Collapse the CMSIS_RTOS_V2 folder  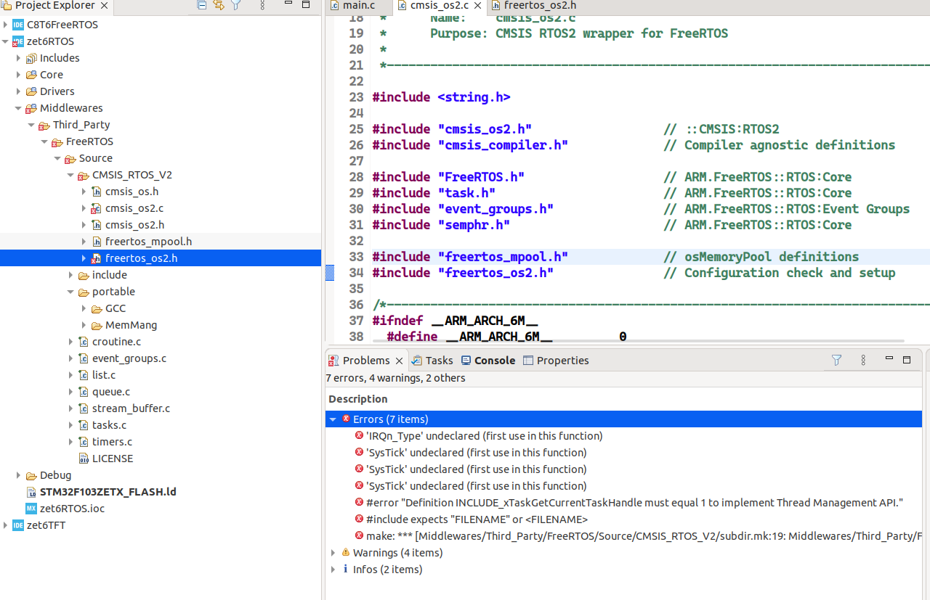70,174
